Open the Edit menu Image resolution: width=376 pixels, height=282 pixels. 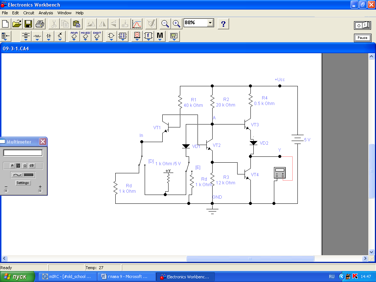click(15, 13)
